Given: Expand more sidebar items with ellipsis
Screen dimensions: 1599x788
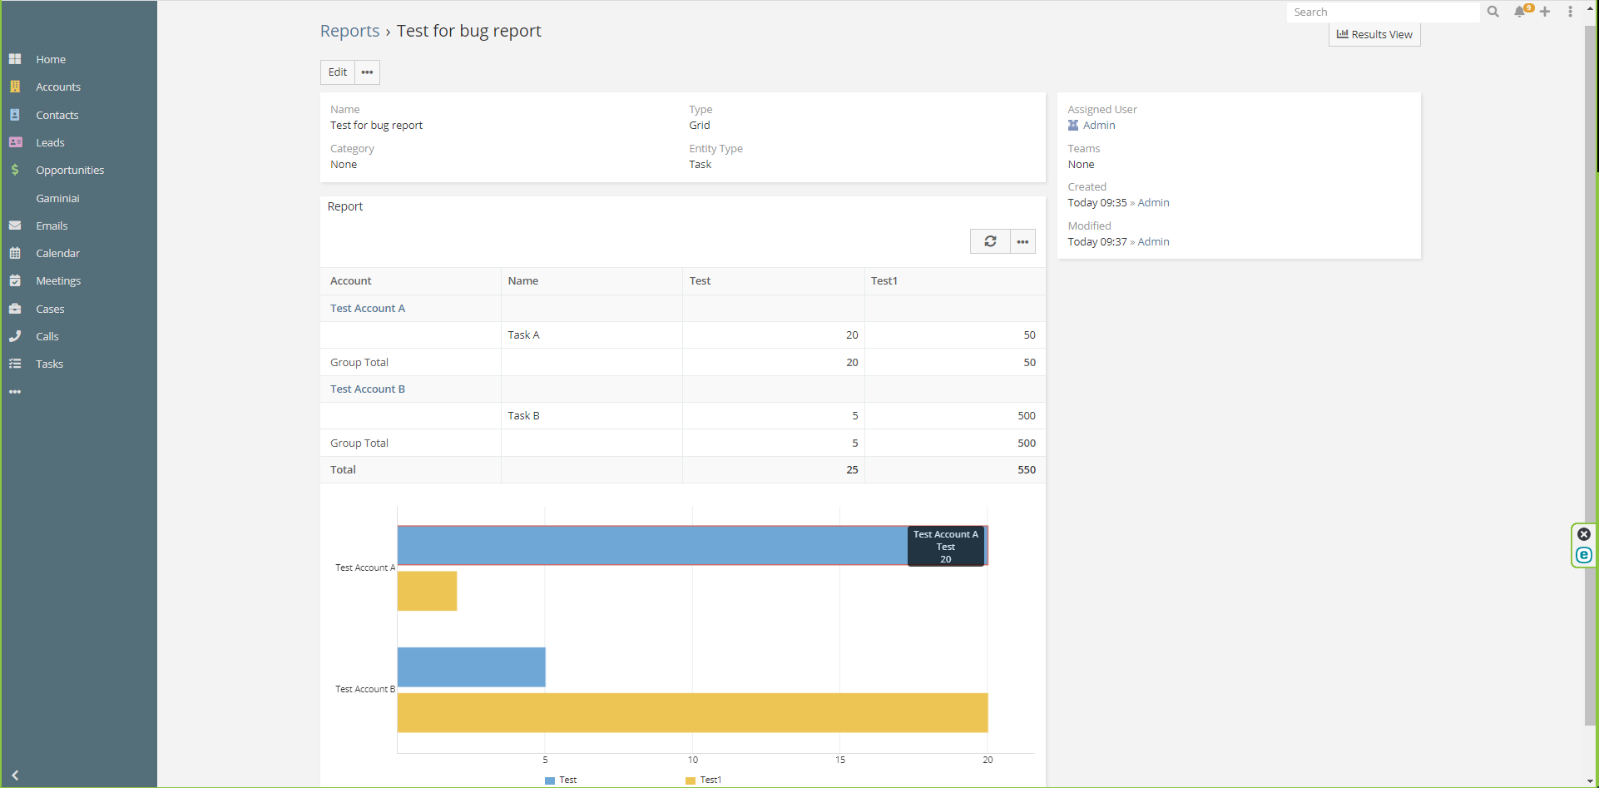Looking at the screenshot, I should pos(15,391).
